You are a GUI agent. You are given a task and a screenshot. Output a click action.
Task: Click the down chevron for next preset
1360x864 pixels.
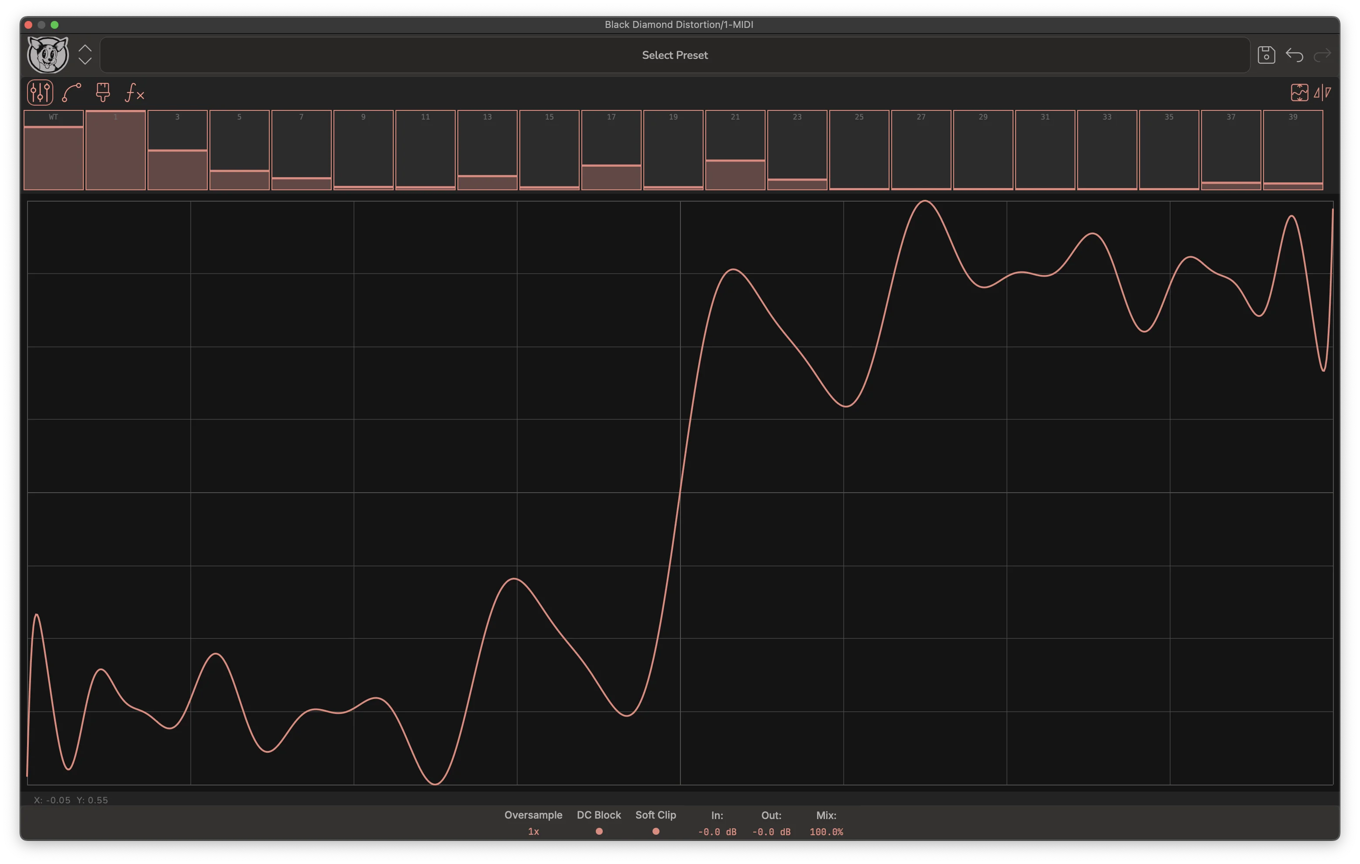point(85,62)
